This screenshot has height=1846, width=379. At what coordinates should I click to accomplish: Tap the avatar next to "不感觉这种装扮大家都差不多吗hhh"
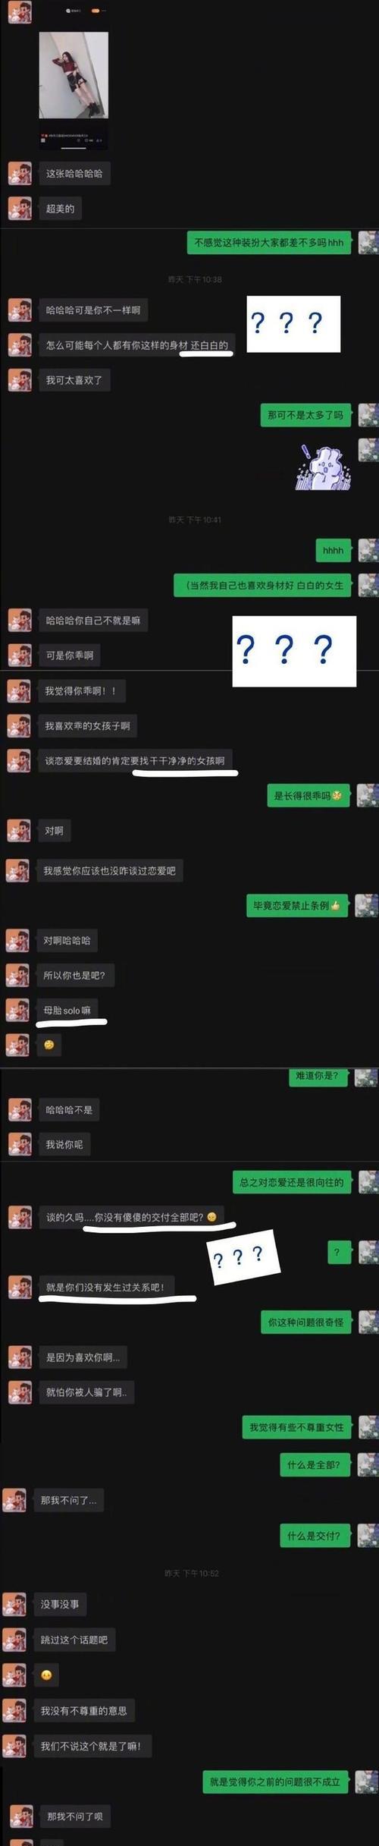pos(368,243)
